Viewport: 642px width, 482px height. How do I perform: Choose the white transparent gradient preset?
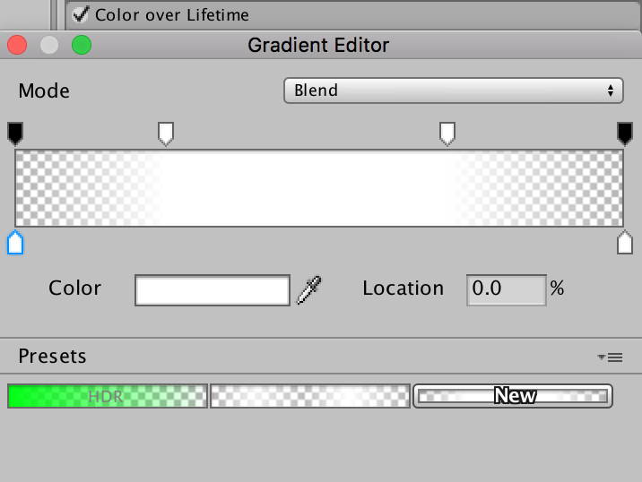(x=310, y=395)
